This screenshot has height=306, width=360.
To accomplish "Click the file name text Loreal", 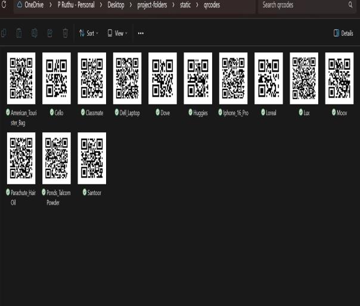I will pos(271,113).
